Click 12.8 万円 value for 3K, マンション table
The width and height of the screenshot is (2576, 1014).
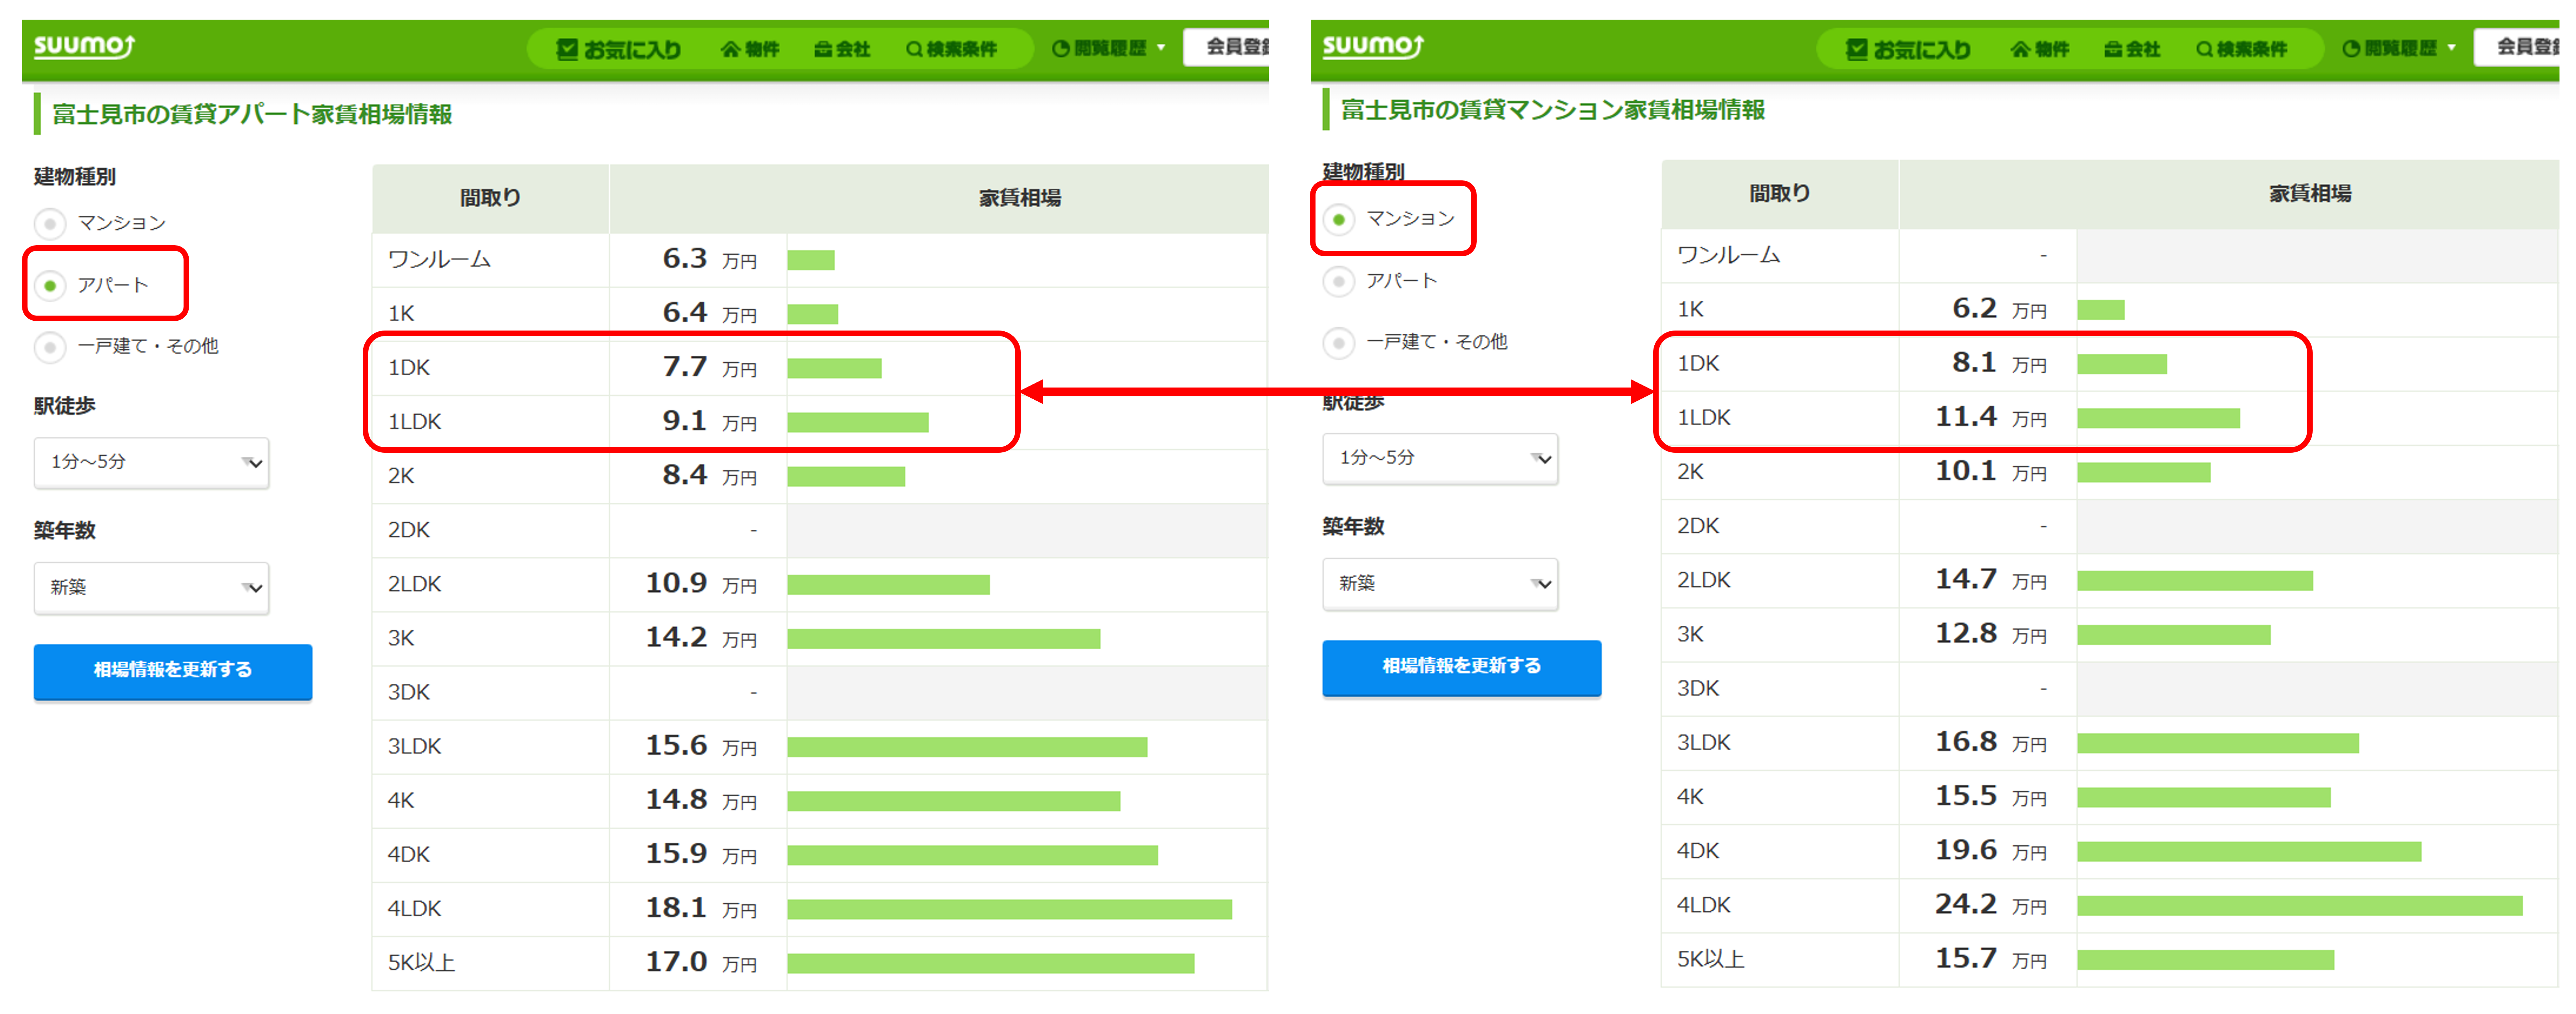(1991, 634)
